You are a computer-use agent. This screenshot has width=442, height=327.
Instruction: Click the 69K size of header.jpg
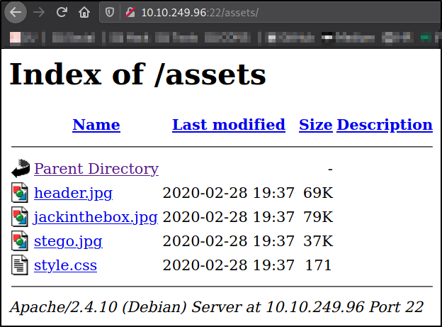318,193
